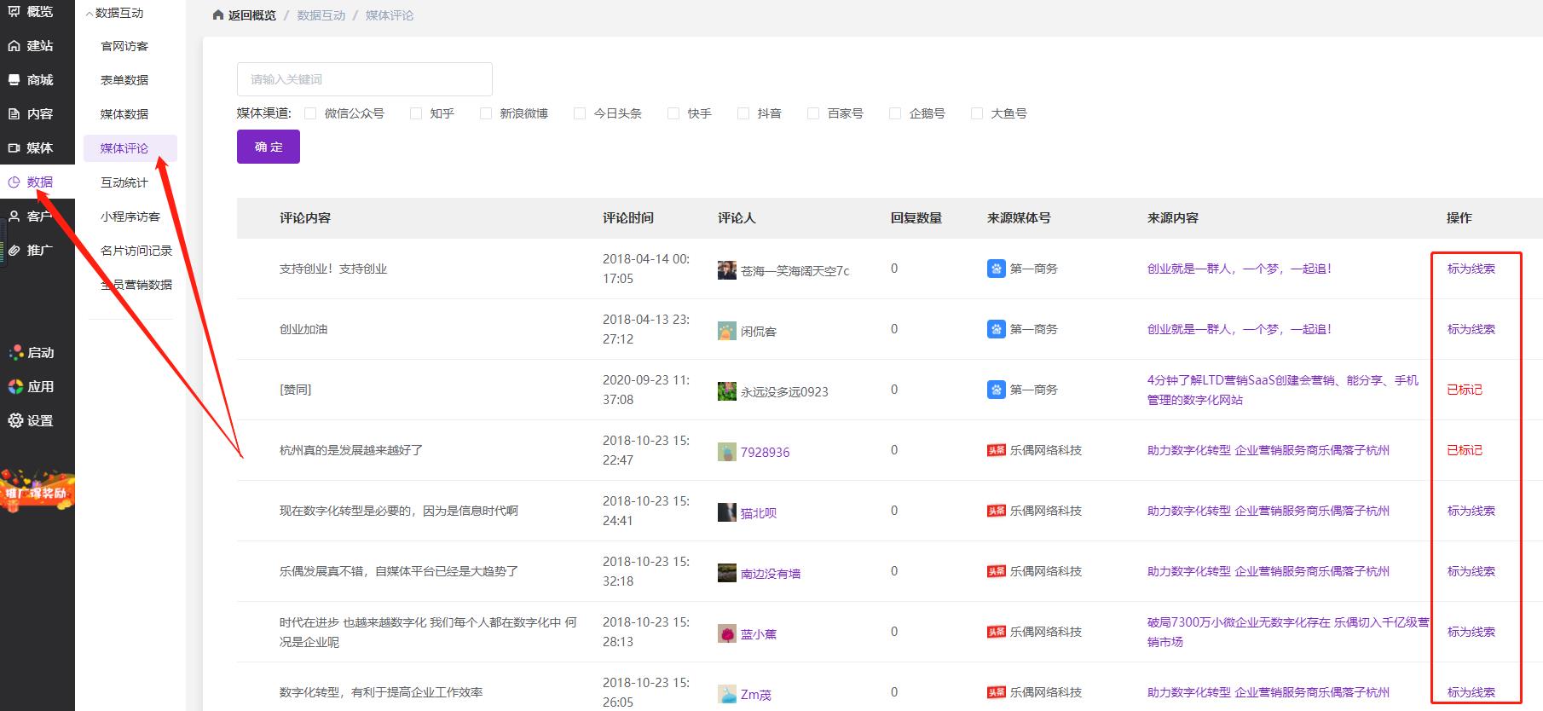
Task: Click avatar of 永远没多远0923
Action: pyautogui.click(x=727, y=391)
